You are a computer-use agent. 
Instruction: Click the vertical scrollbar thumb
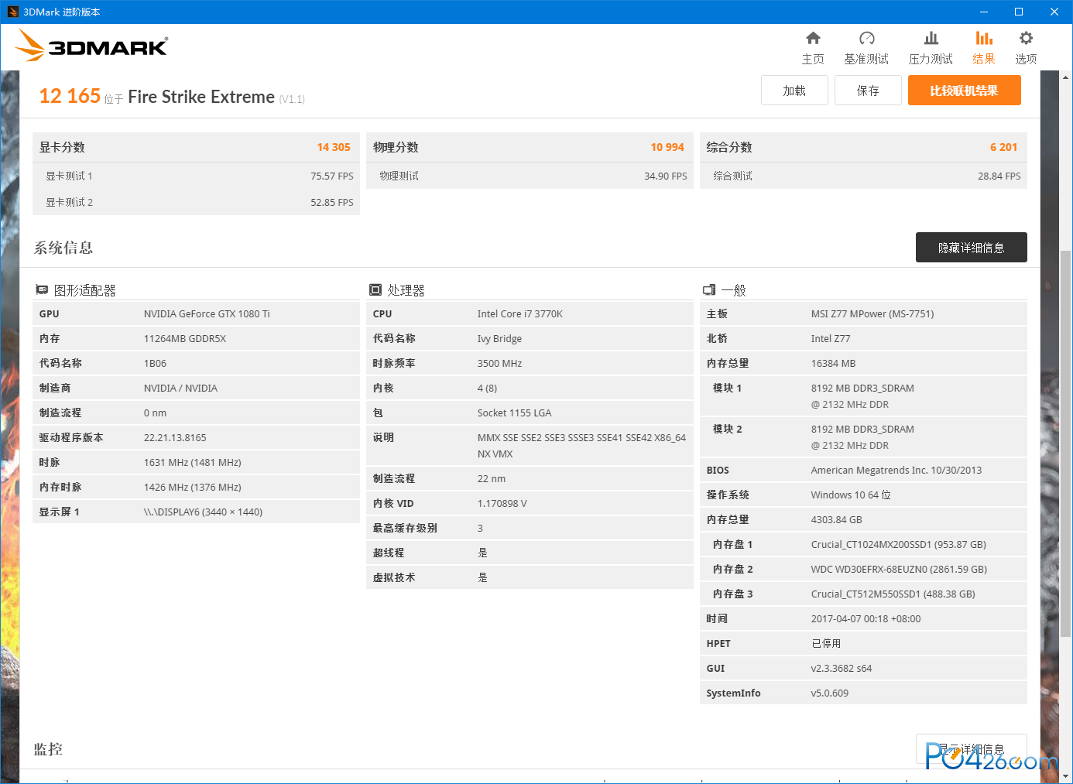(1066, 444)
